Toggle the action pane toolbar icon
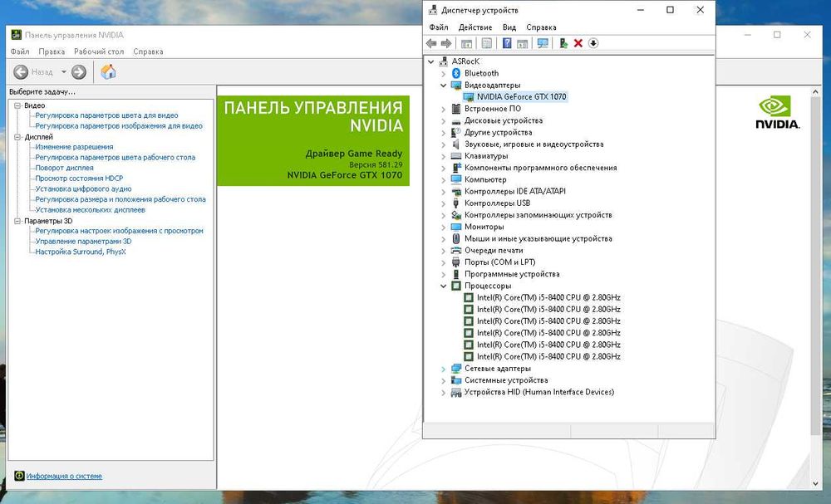 click(522, 43)
